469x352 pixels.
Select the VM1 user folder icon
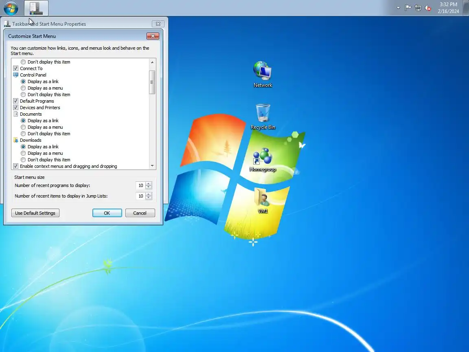[x=263, y=200]
